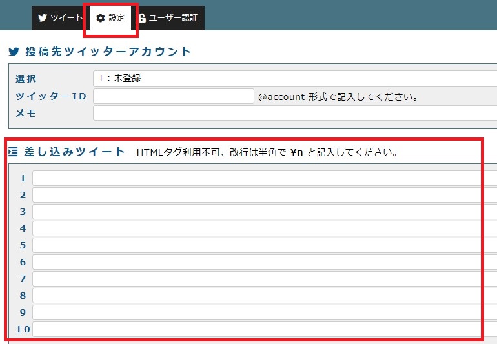Image resolution: width=497 pixels, height=344 pixels.
Task: Switch to the ツイート tab
Action: pyautogui.click(x=59, y=18)
